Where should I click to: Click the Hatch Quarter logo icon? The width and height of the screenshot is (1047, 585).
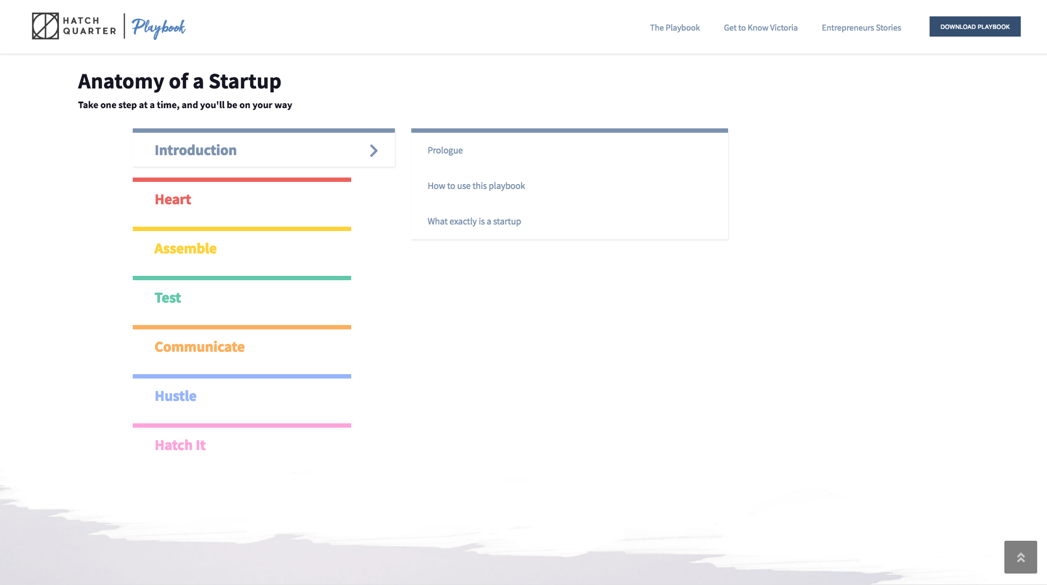coord(46,25)
